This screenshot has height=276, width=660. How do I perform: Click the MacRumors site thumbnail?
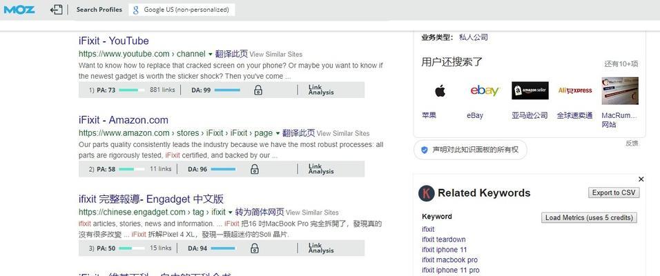[620, 90]
